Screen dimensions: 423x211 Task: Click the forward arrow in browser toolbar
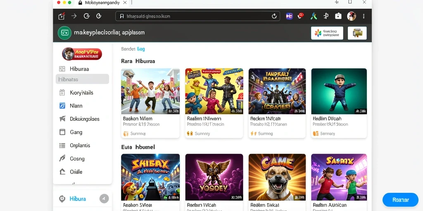click(x=74, y=16)
